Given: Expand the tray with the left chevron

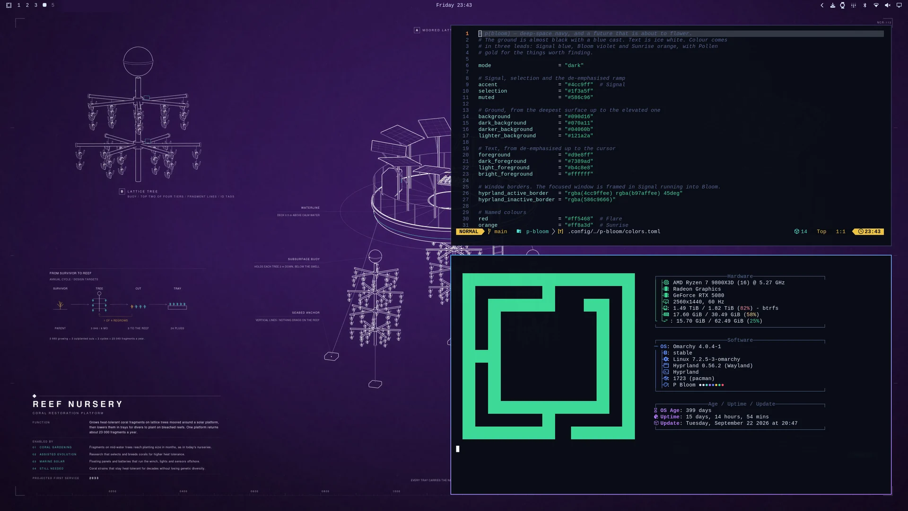Looking at the screenshot, I should [x=822, y=5].
